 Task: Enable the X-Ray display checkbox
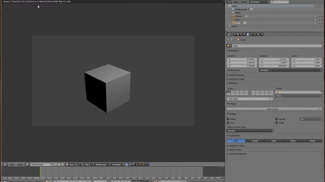(276, 123)
